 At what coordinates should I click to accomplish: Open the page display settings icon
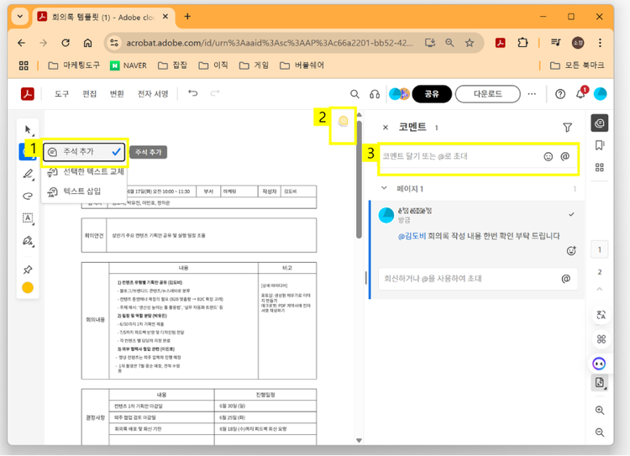pyautogui.click(x=599, y=382)
